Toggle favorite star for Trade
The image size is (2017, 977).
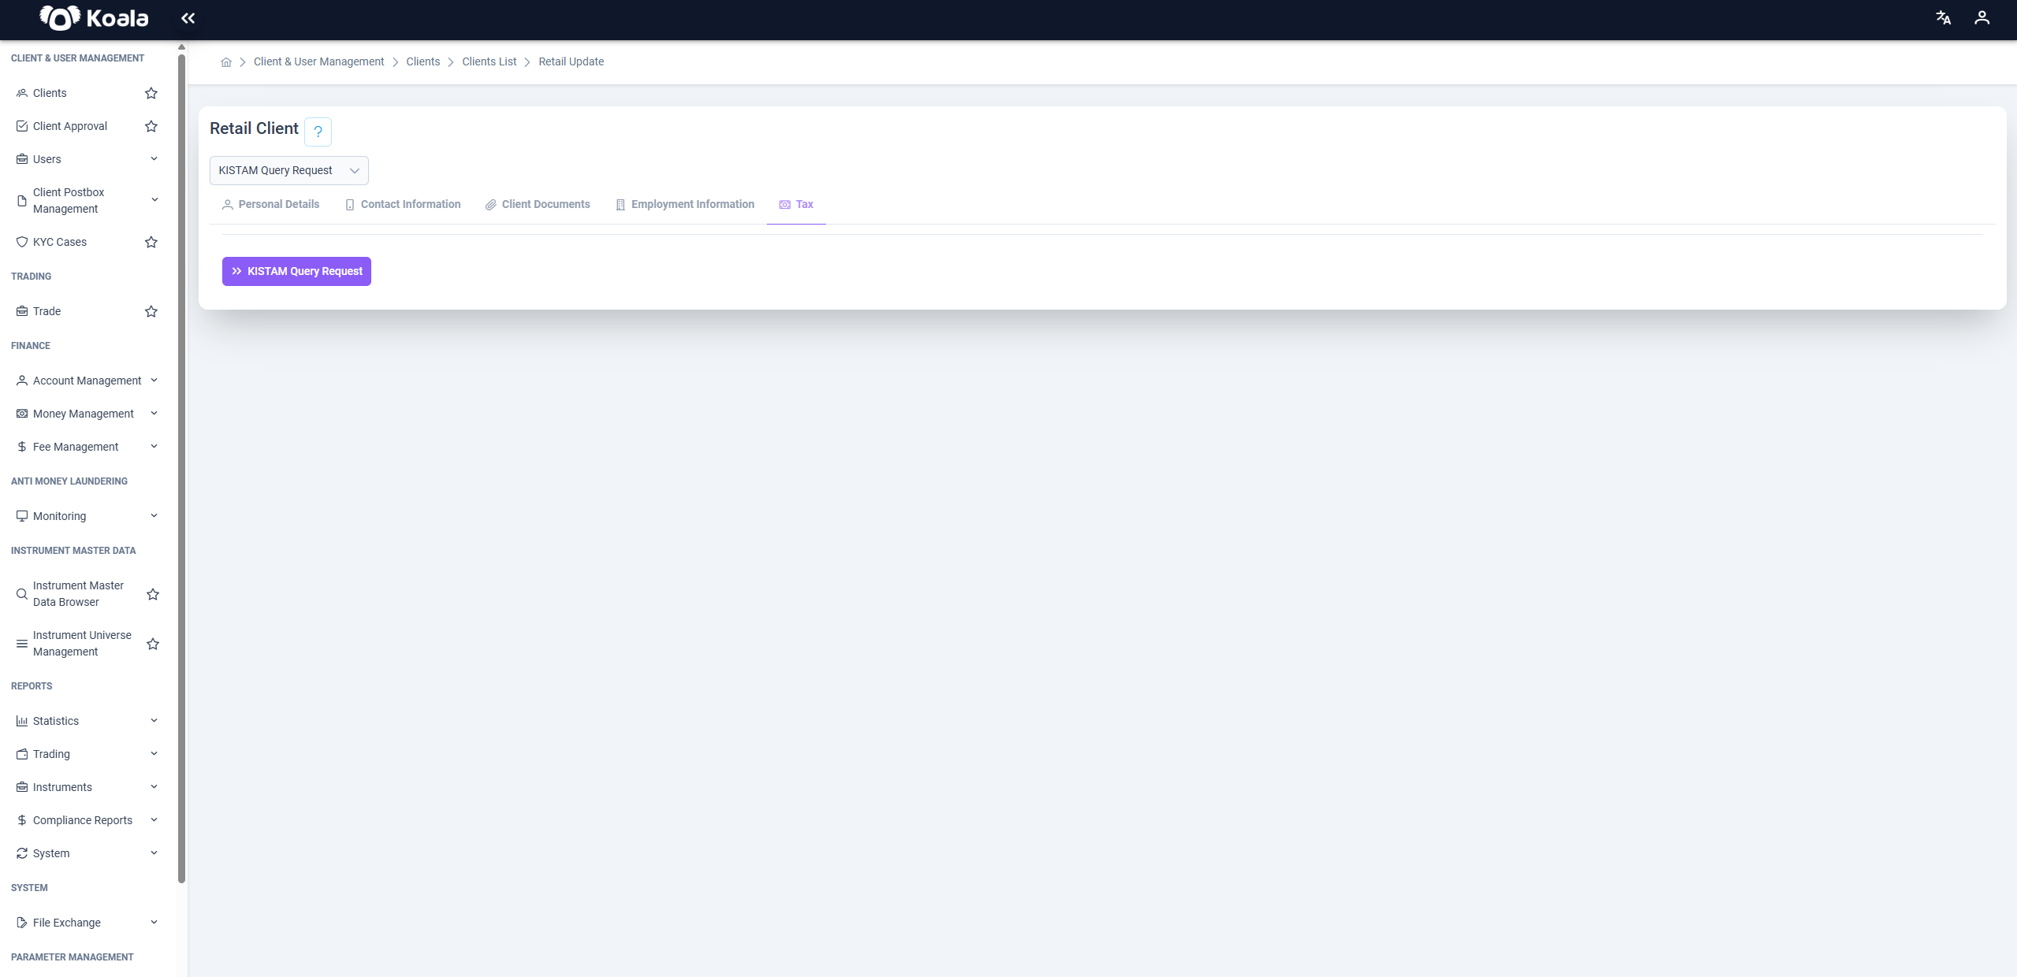point(151,311)
